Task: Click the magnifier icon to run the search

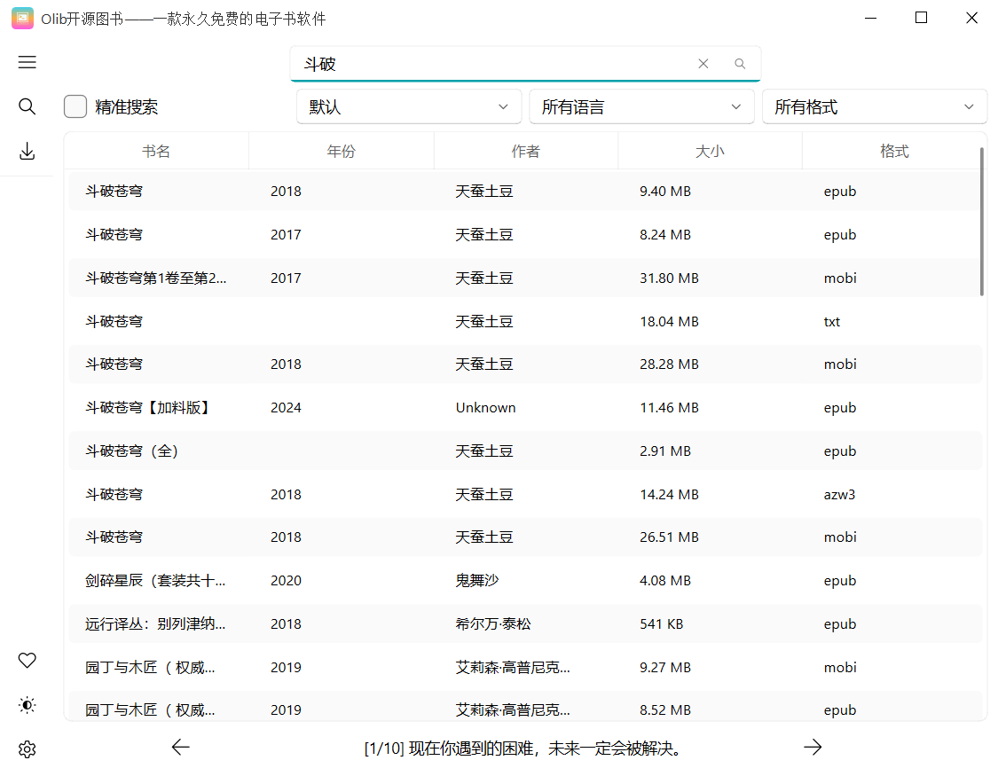Action: [740, 64]
